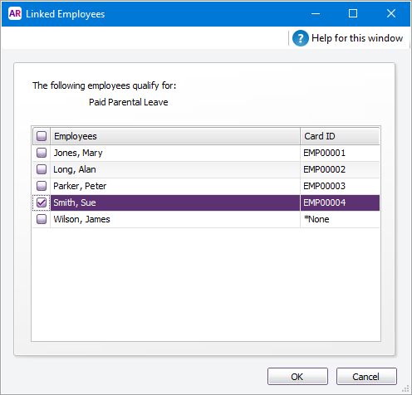Click the Card ID column header

340,136
